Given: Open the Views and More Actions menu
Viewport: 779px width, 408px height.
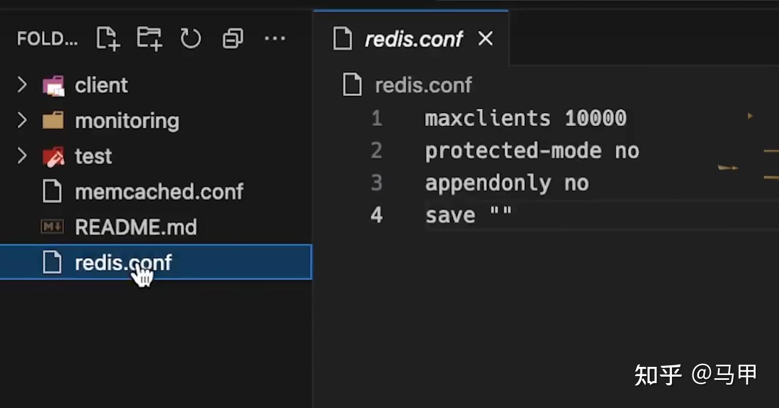Looking at the screenshot, I should click(x=275, y=38).
